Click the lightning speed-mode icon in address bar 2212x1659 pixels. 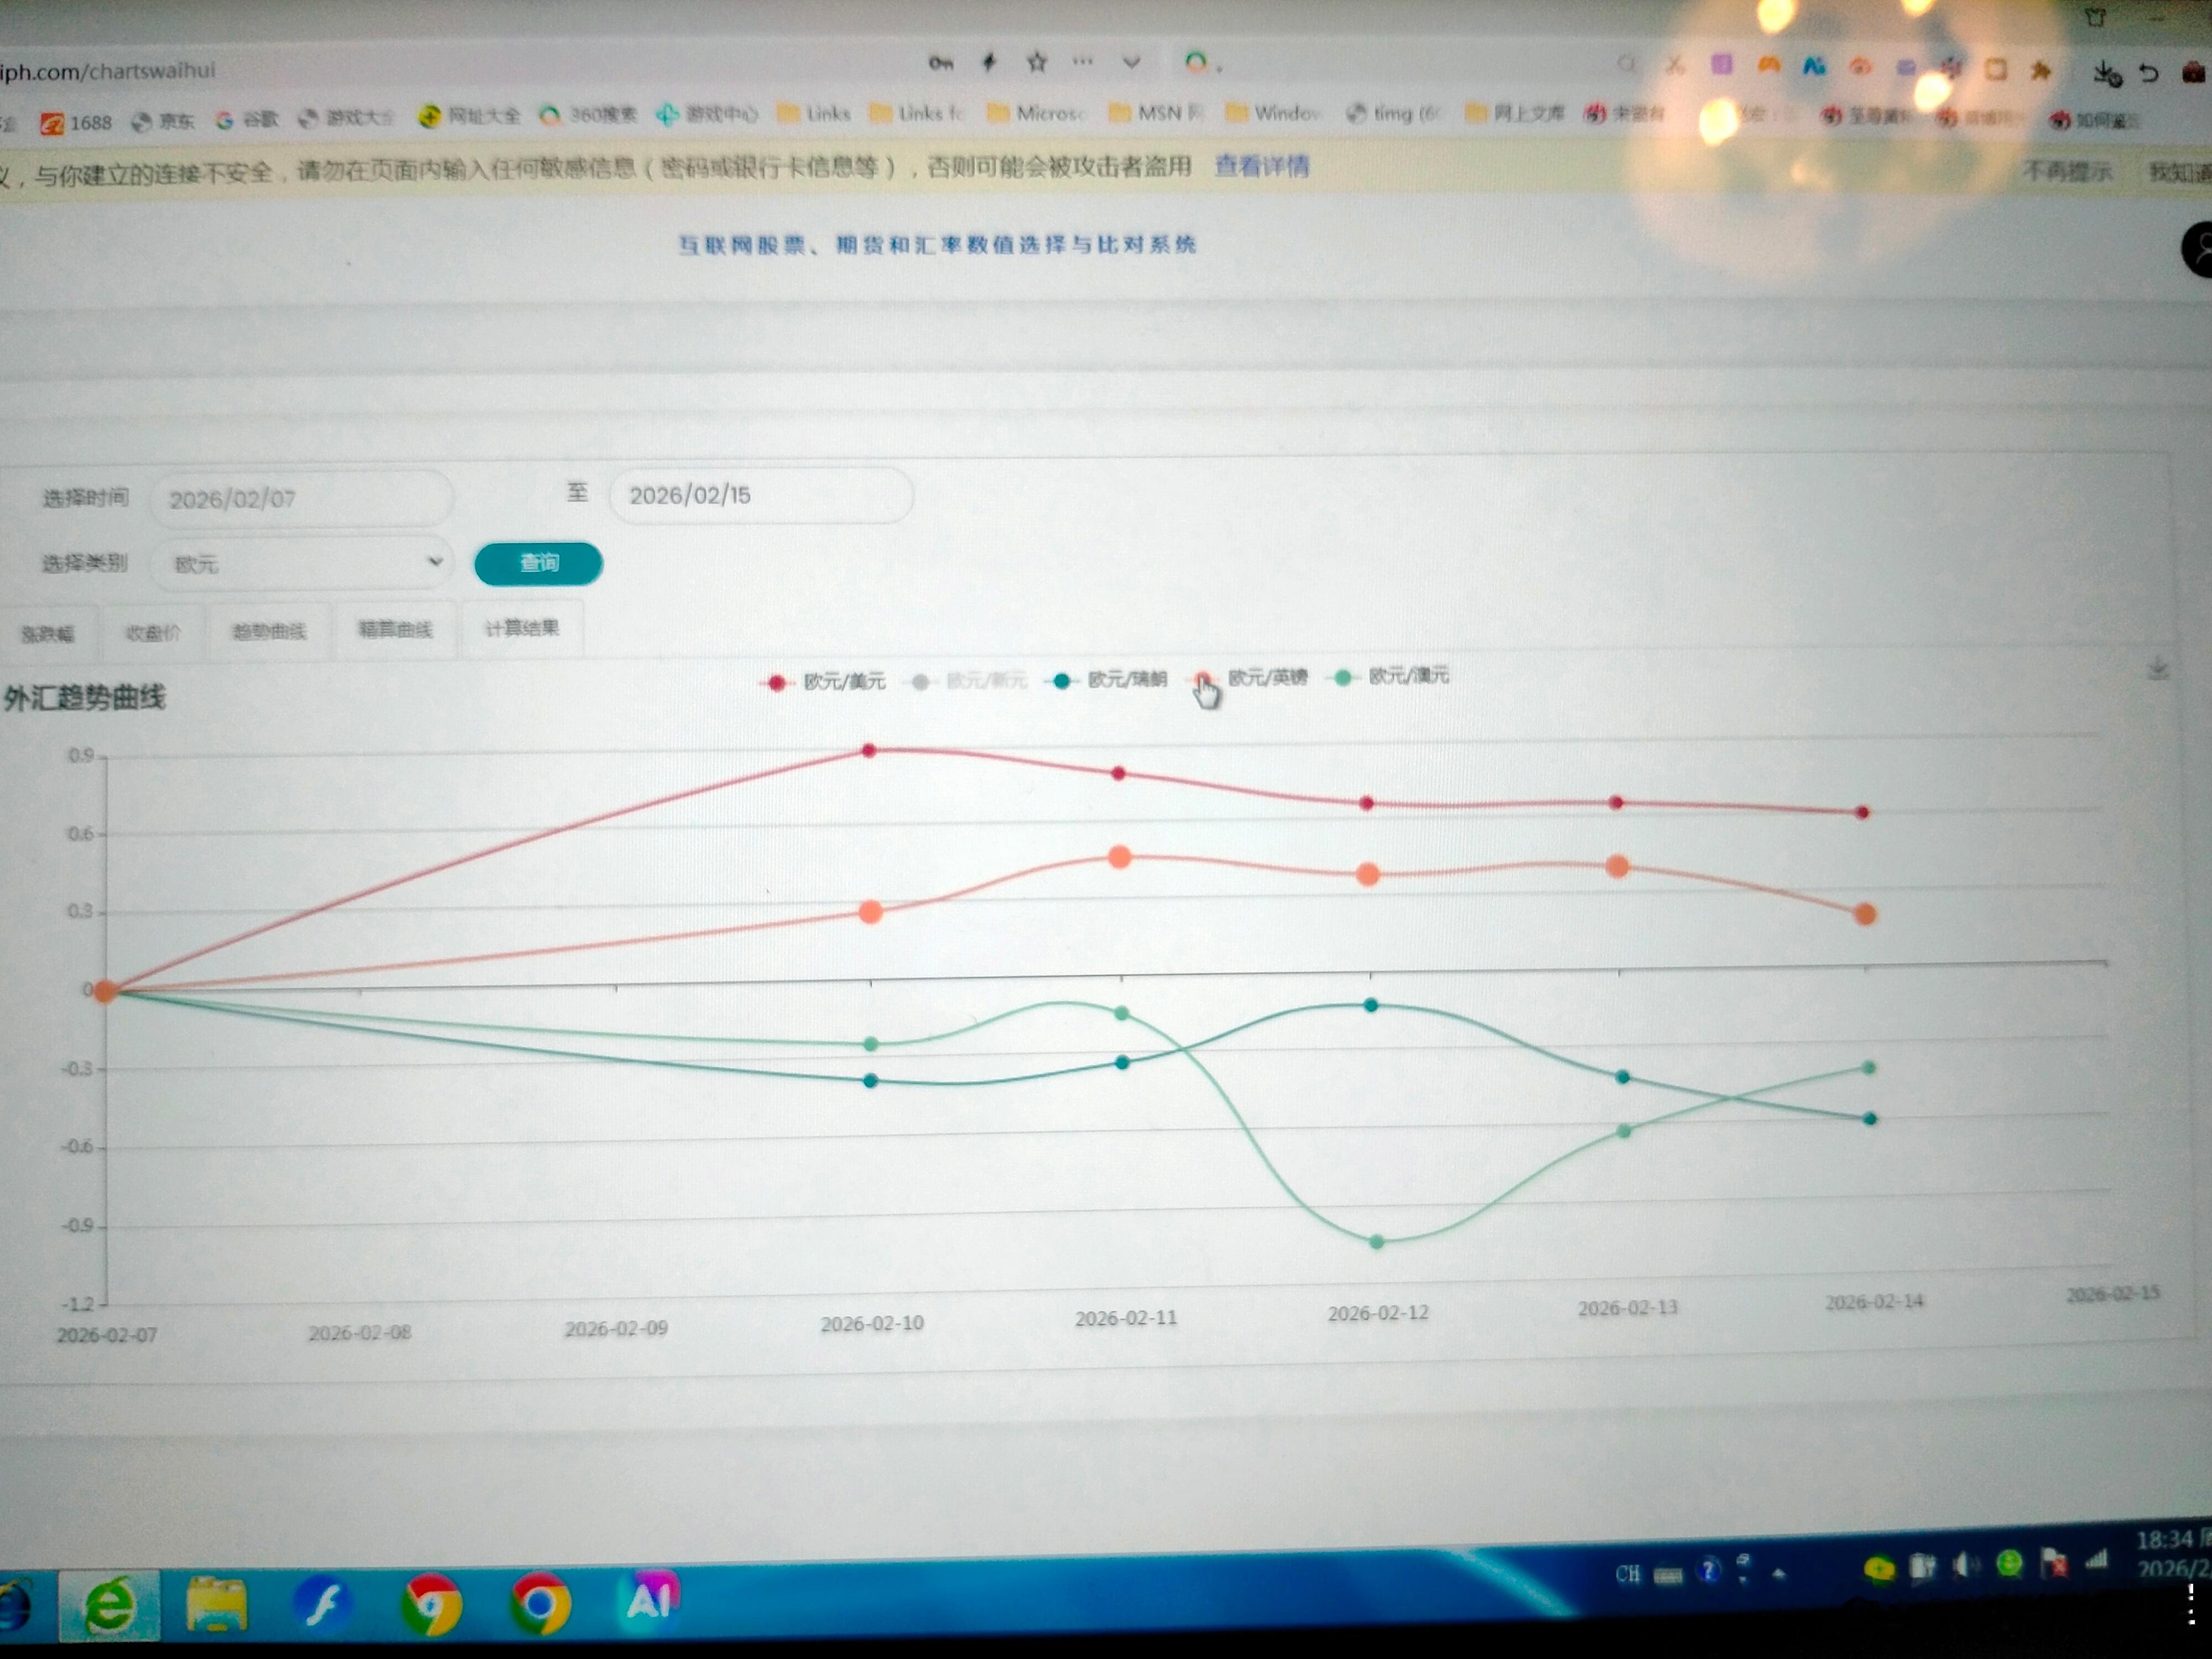[x=989, y=63]
